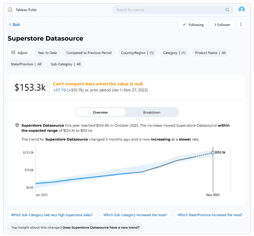Click the Nov 2023 data point marker

(213, 152)
